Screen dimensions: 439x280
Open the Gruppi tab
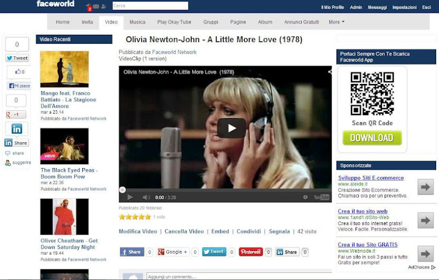pos(211,22)
